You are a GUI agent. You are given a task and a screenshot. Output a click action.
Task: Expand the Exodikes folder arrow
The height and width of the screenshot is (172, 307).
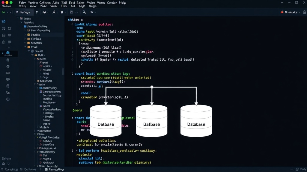click(25, 43)
